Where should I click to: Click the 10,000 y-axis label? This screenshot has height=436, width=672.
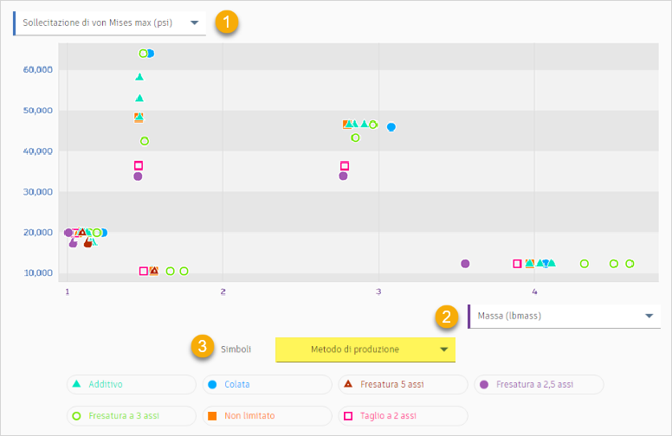[38, 272]
